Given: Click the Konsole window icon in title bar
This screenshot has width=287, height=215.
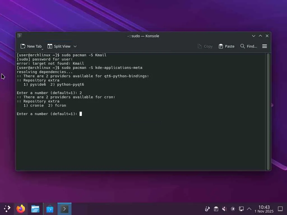Looking at the screenshot, I should 20,36.
